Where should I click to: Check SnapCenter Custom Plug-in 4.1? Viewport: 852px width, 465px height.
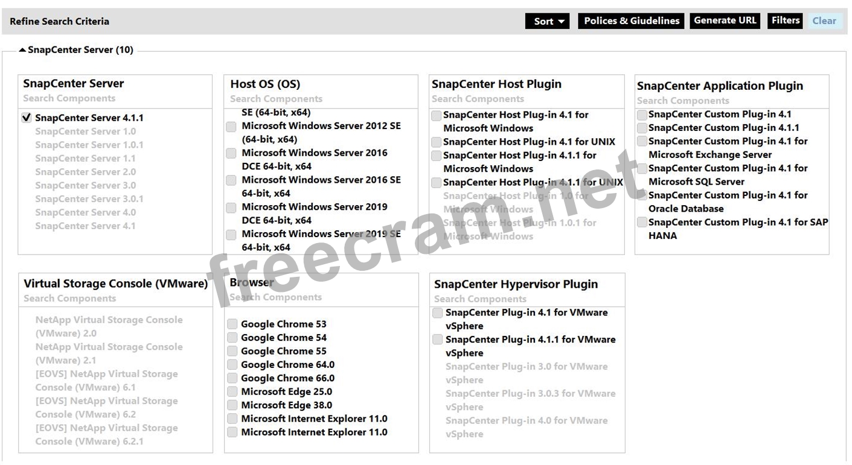[642, 115]
